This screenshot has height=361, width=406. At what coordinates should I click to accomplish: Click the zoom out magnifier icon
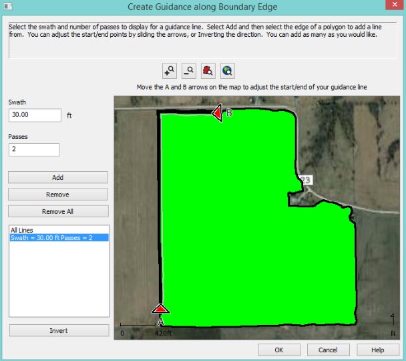coord(189,70)
